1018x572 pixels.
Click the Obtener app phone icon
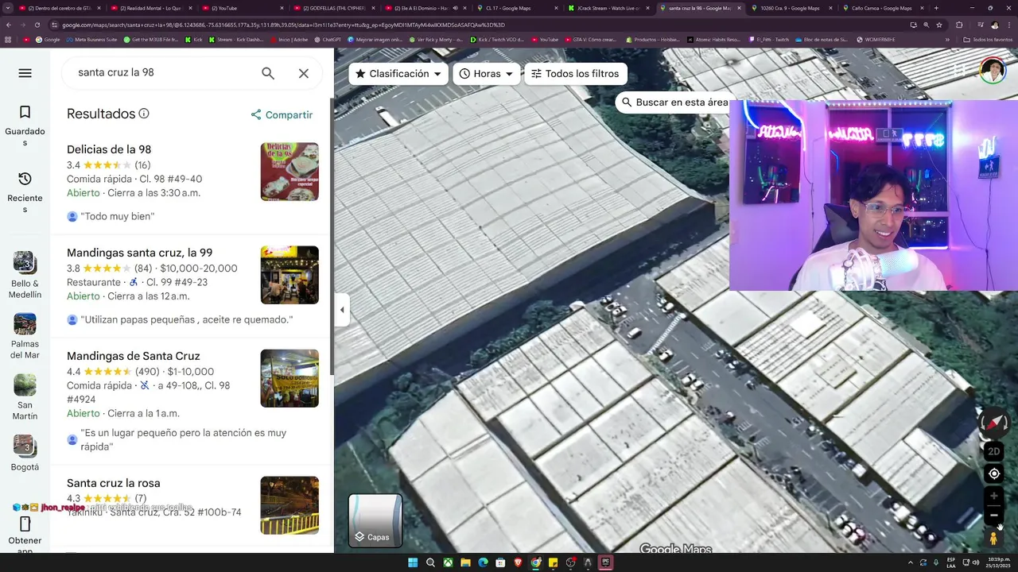click(25, 524)
